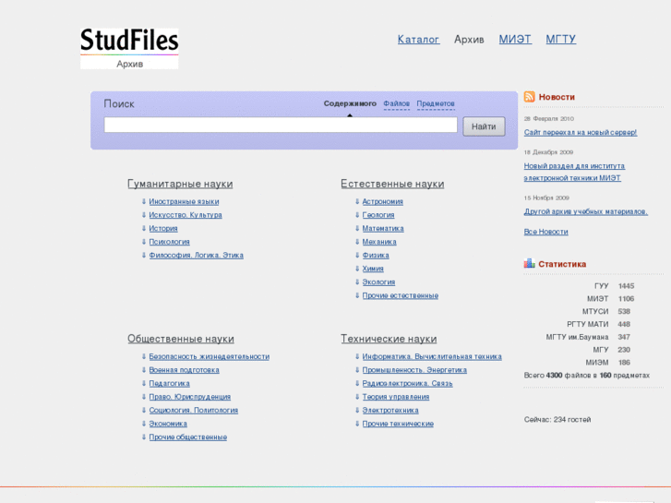671x503 pixels.
Task: Open the Прочие общественные link
Action: [x=188, y=437]
